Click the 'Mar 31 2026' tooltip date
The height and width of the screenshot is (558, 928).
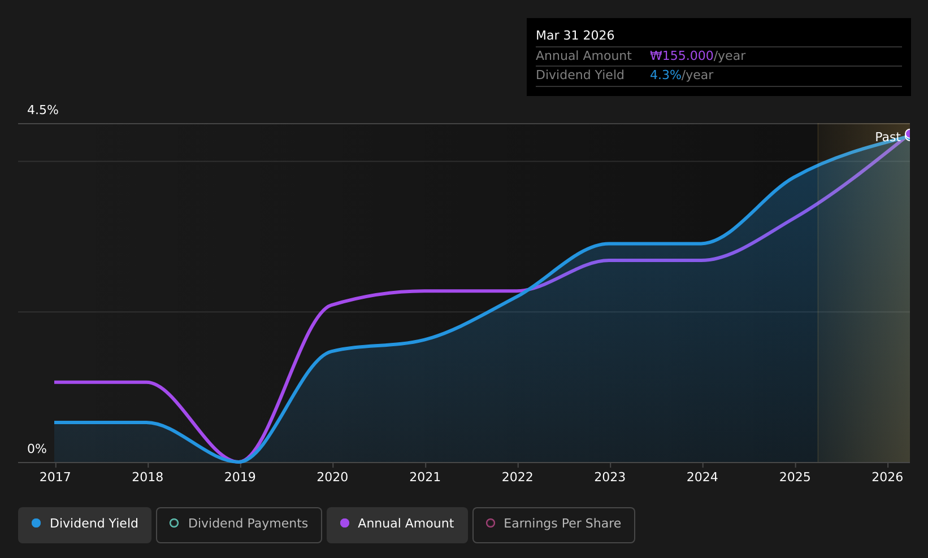point(575,36)
